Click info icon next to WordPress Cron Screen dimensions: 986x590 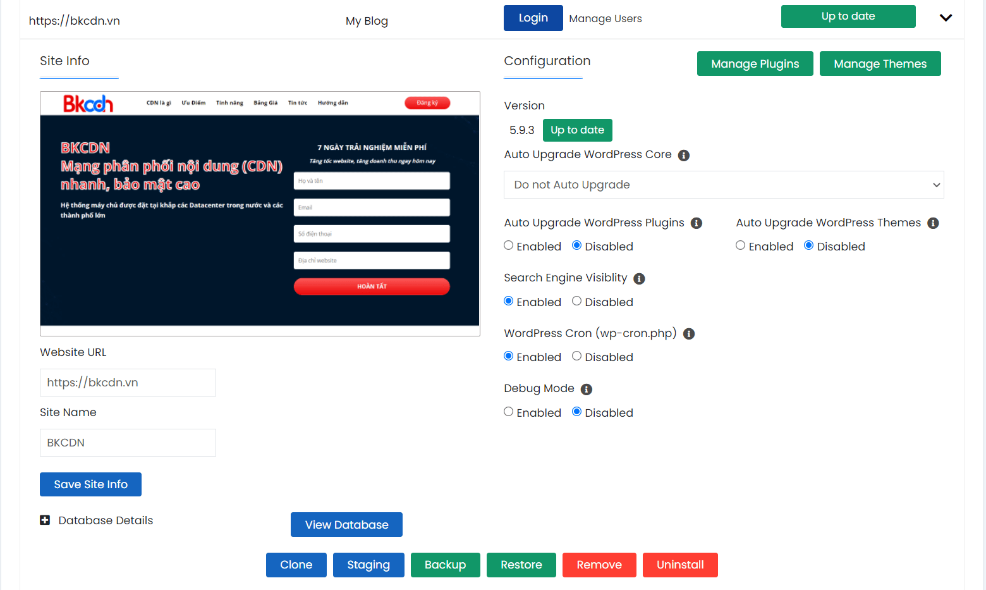[689, 334]
